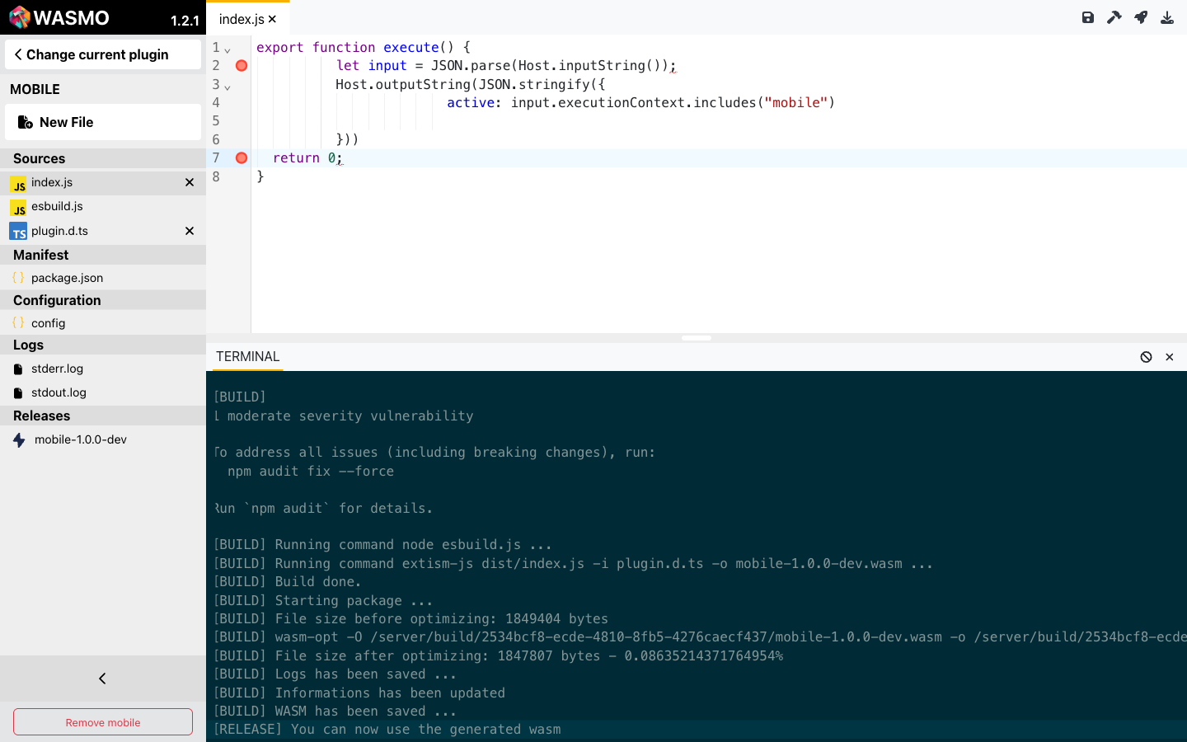Clear the terminal with the circle-slash icon

click(1146, 357)
